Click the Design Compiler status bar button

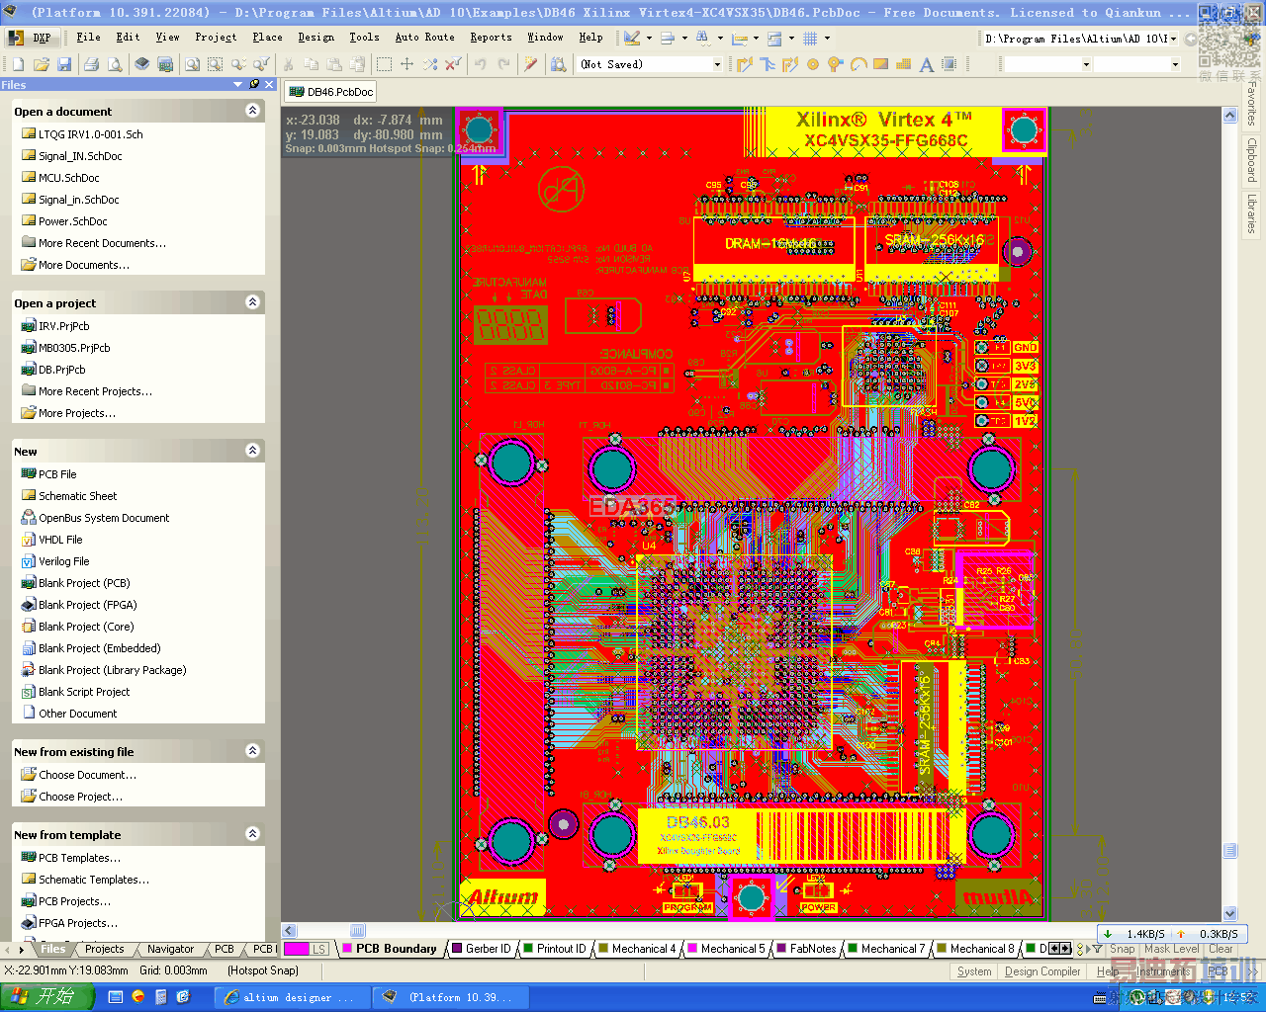pos(1042,971)
